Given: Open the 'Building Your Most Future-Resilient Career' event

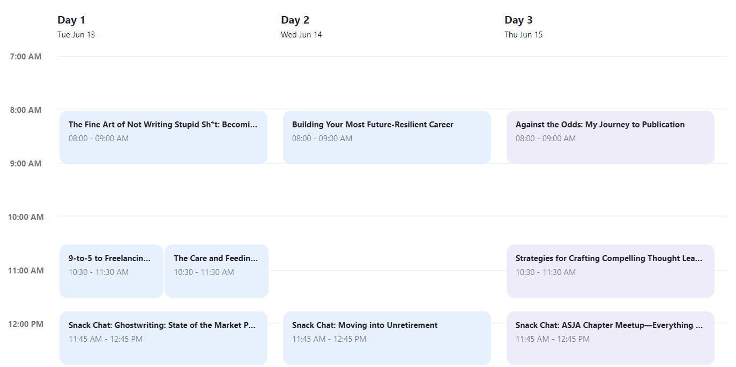Looking at the screenshot, I should tap(386, 137).
